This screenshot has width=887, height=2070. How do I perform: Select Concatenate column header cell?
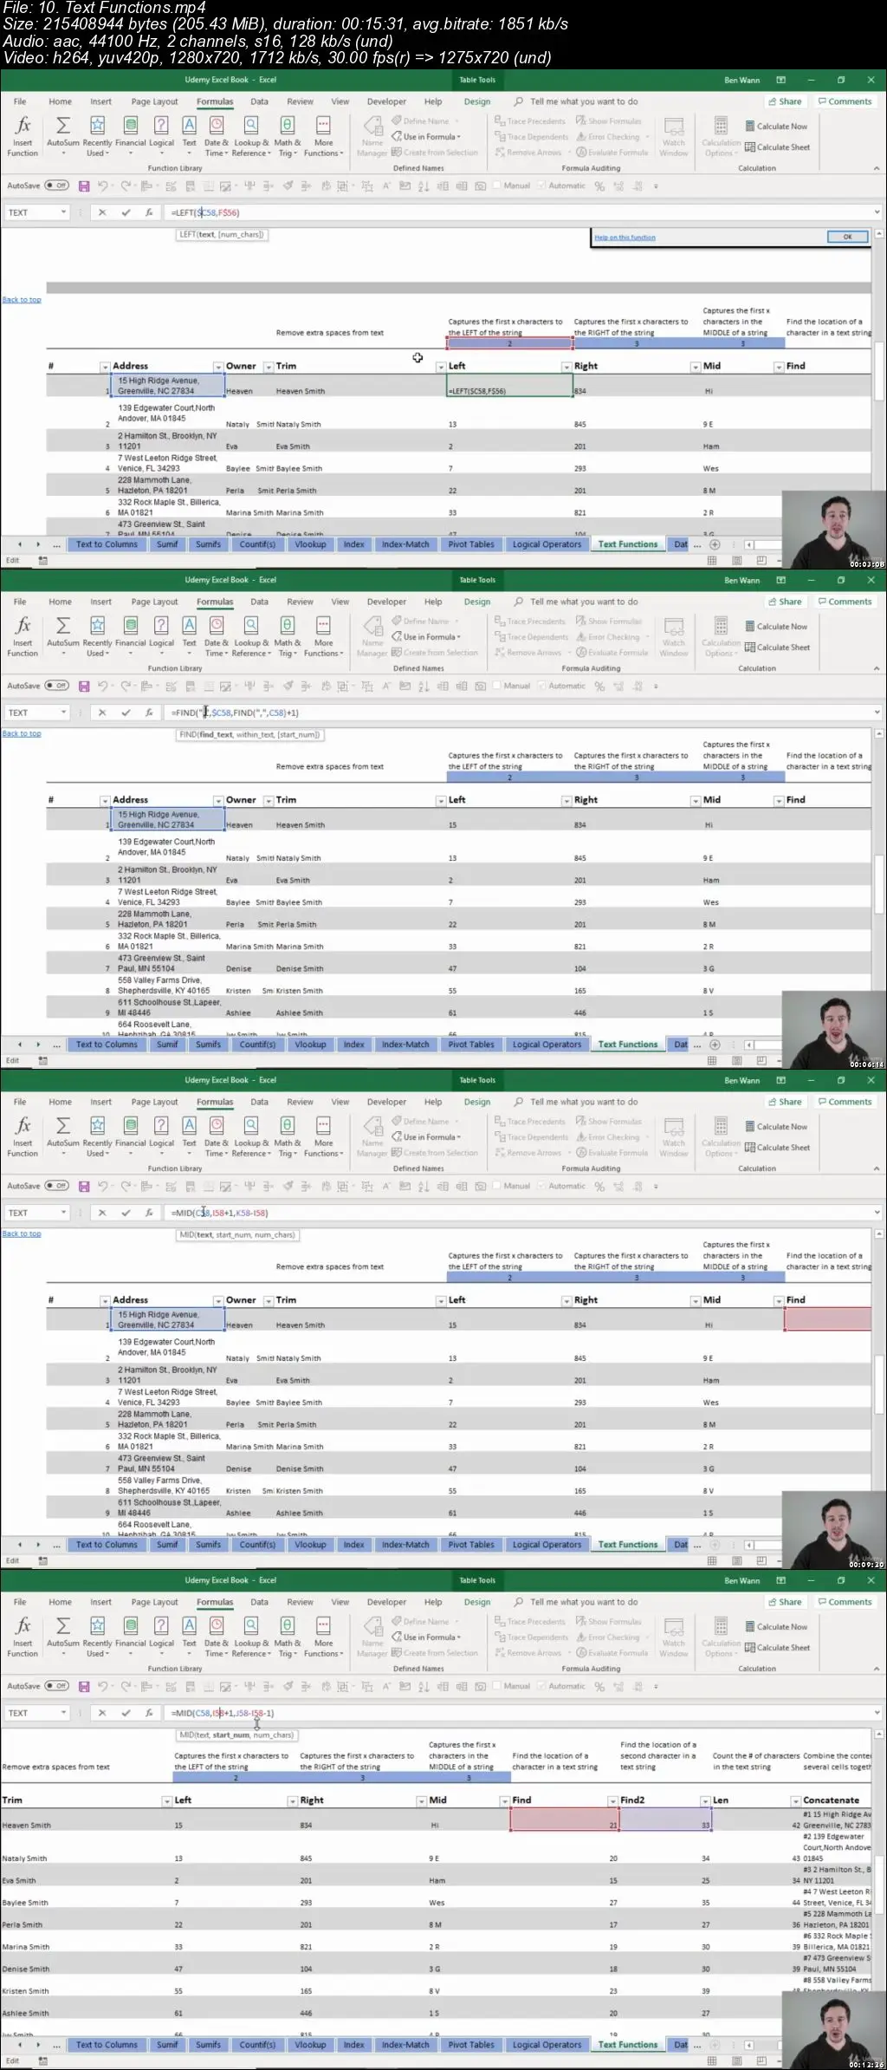(836, 1801)
